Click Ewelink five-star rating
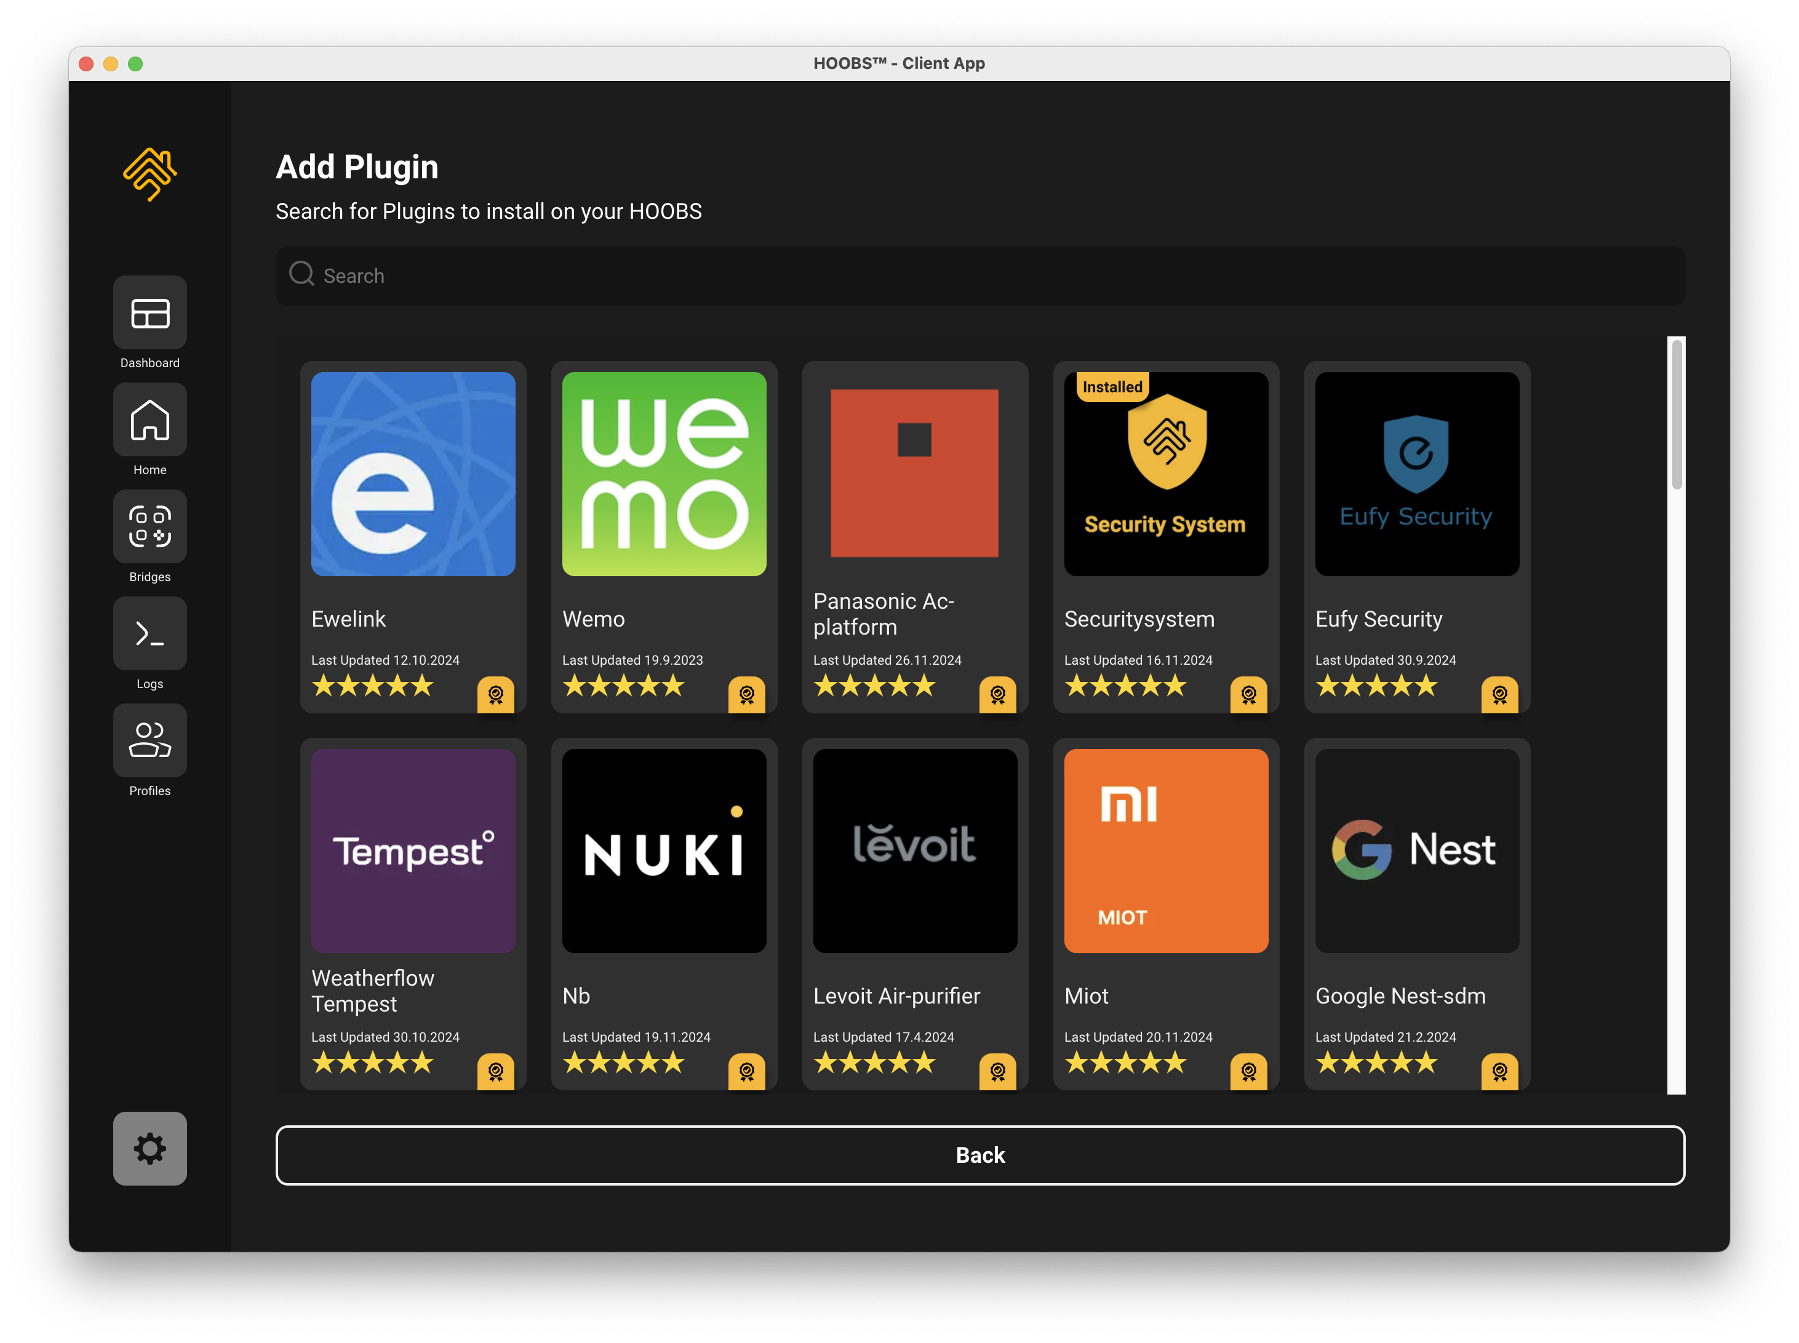Screen dimensions: 1799x1343 [x=372, y=686]
